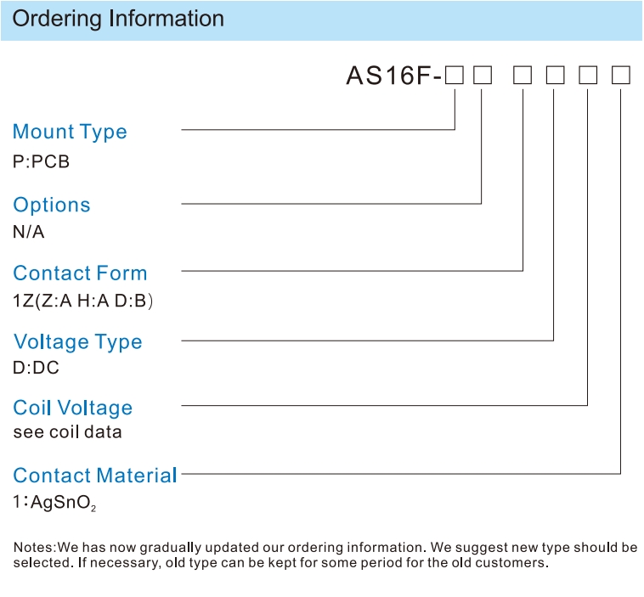Click the Mount Type heading
Image resolution: width=644 pixels, height=597 pixels.
pos(70,132)
